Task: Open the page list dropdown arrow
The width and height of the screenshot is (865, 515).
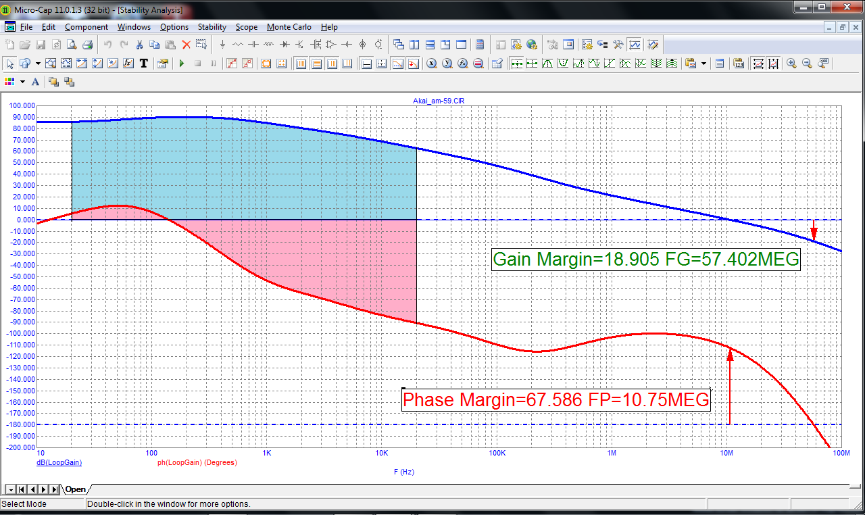Action: click(x=10, y=489)
